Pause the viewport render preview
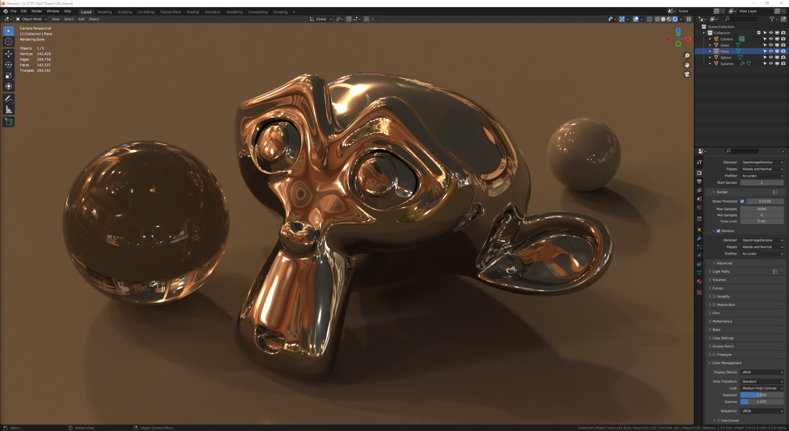 coord(689,19)
